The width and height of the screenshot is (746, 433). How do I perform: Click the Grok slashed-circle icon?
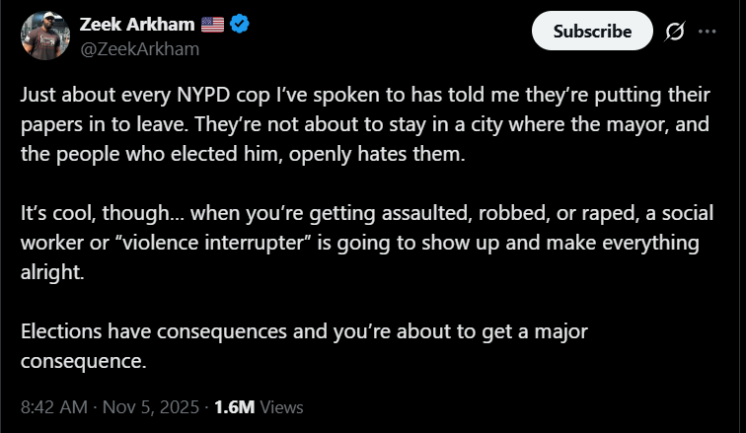point(676,32)
